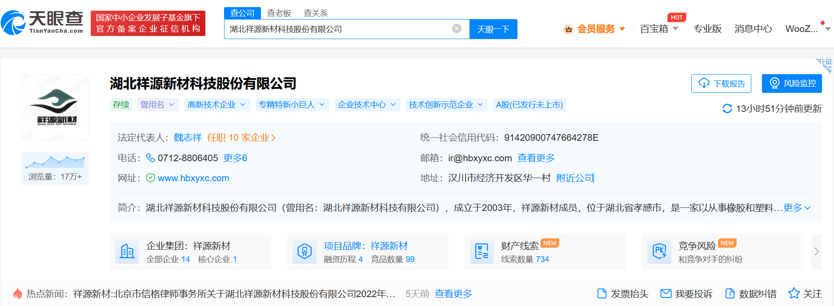Open 消息中心 in the top menu
The height and width of the screenshot is (306, 834).
753,29
